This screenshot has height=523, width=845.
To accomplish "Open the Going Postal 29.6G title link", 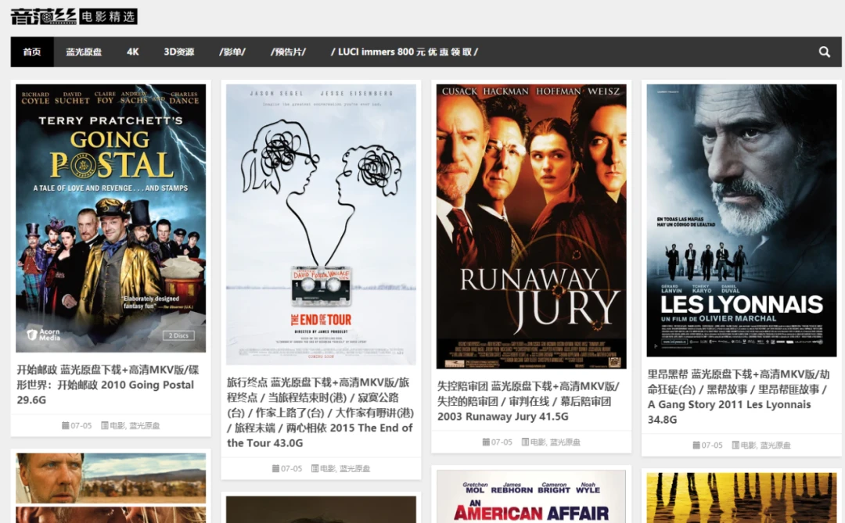I will tap(108, 385).
